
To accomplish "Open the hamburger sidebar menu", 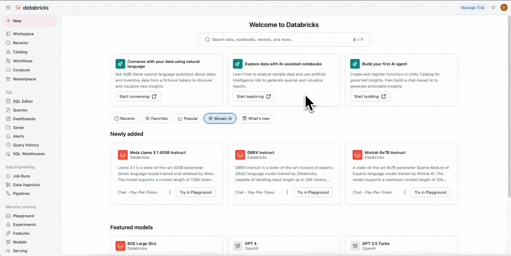I will 8,7.
